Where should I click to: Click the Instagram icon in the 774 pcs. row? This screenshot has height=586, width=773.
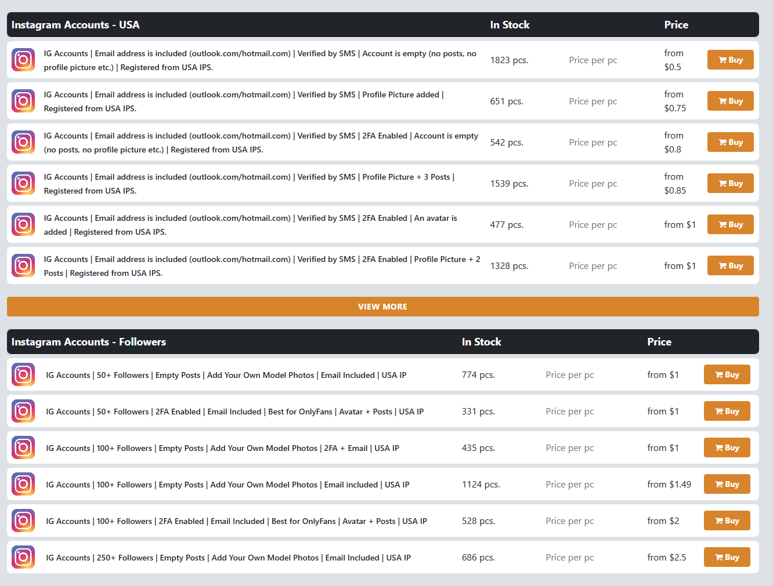(23, 374)
